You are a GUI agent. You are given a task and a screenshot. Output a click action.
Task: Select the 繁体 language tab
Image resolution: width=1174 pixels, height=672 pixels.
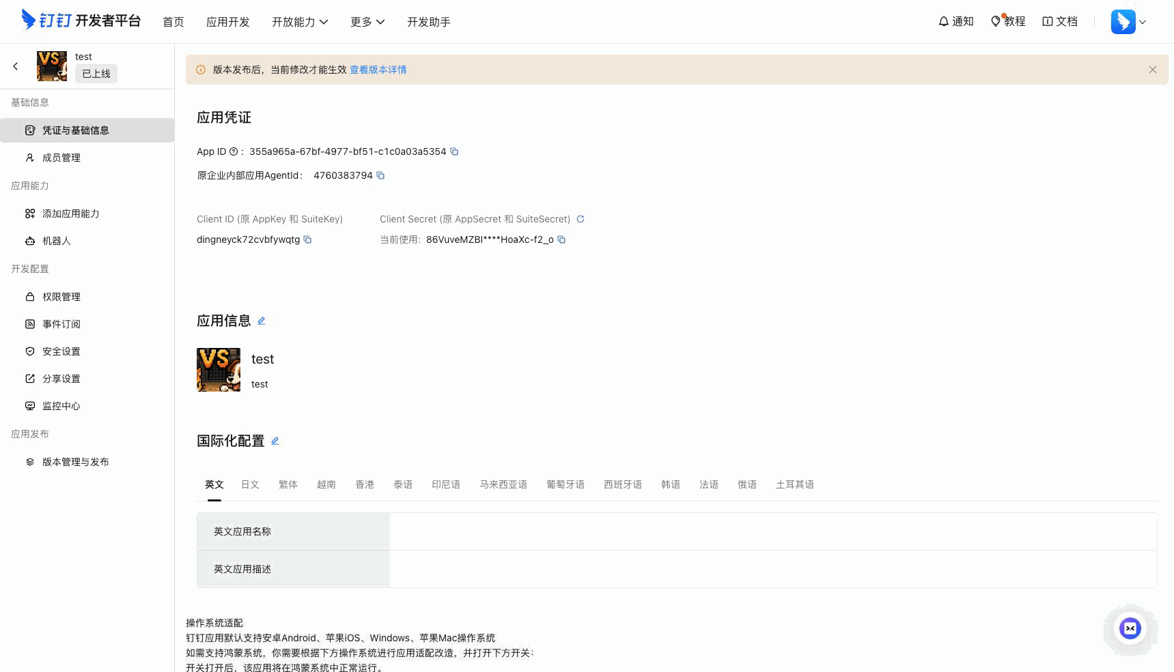pos(288,484)
